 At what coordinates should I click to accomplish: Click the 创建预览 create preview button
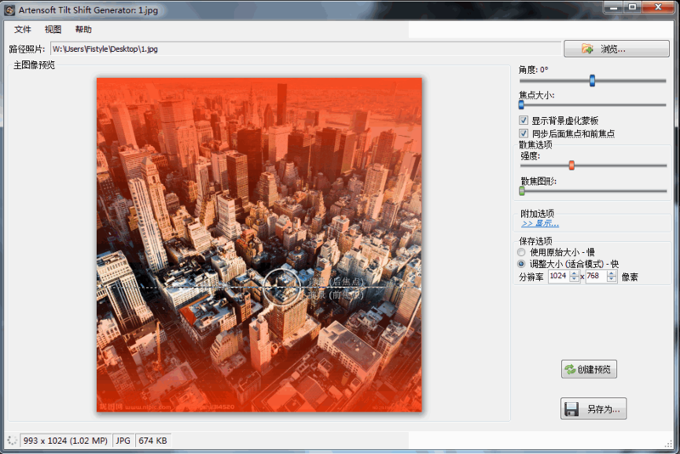[x=588, y=369]
